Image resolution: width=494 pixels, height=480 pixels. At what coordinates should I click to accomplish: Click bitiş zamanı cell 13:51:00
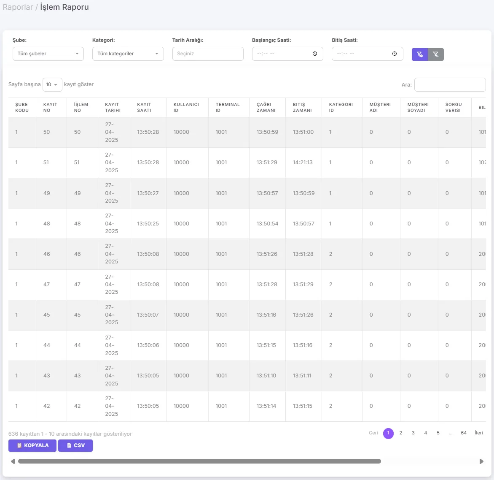(x=303, y=132)
